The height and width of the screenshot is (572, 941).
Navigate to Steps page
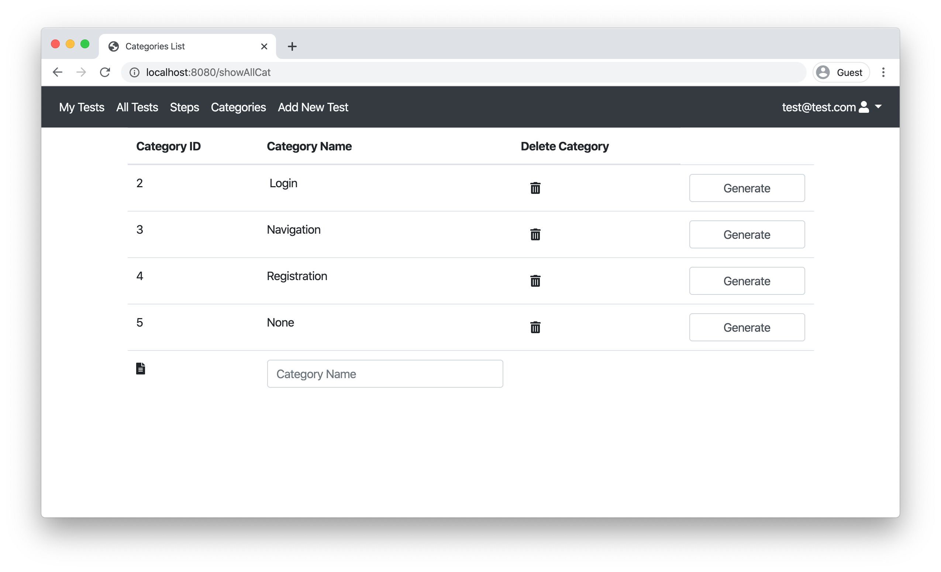[185, 107]
